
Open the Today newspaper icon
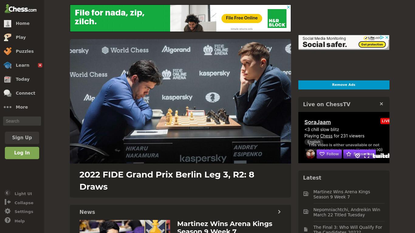(x=8, y=79)
